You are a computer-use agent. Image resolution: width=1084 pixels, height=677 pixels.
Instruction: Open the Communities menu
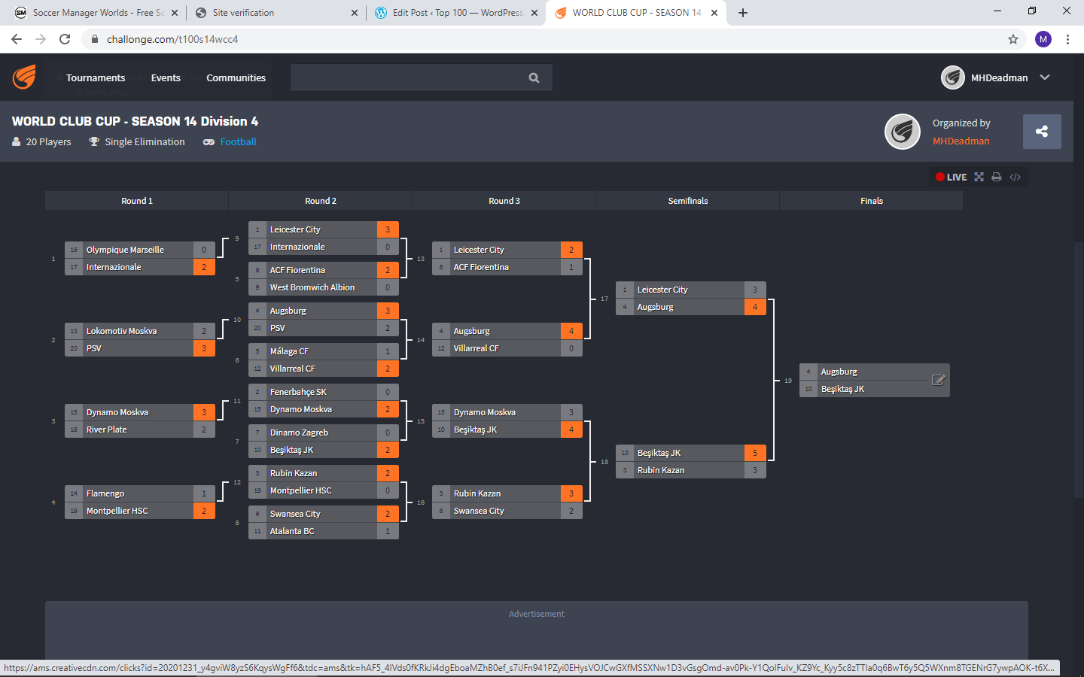[236, 77]
